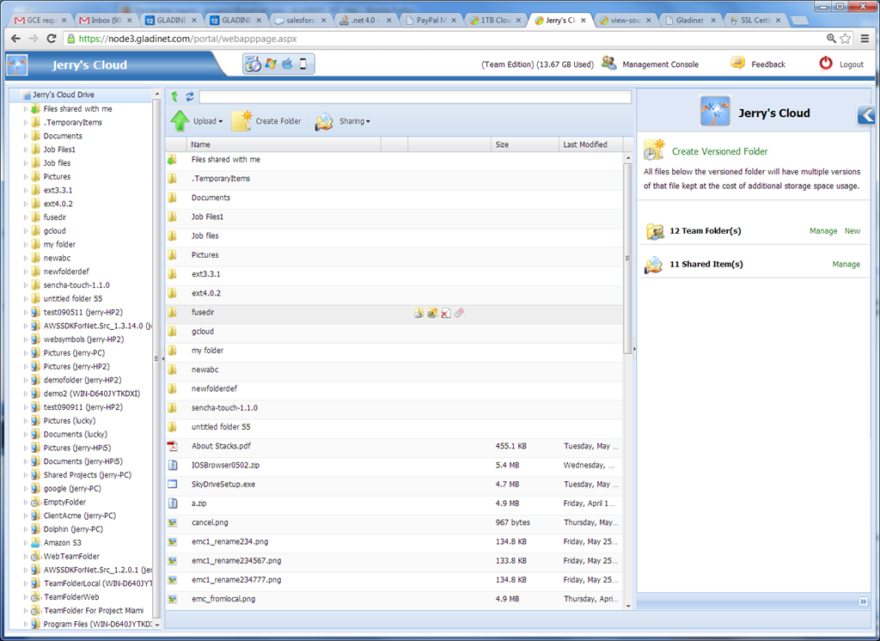Click the blue refresh icon by the path bar

pos(190,96)
